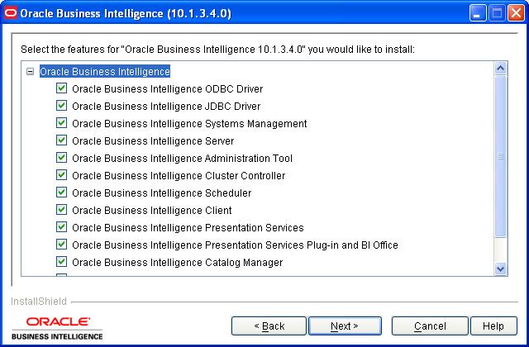Select the Oracle Business Intelligence root item
Image resolution: width=529 pixels, height=347 pixels.
pos(105,72)
